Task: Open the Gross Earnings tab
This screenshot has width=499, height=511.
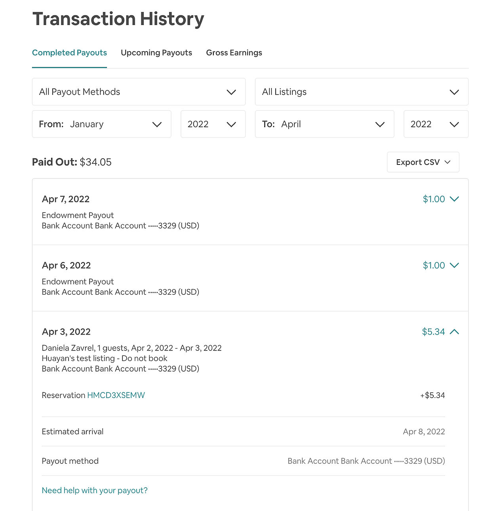Action: [x=234, y=53]
